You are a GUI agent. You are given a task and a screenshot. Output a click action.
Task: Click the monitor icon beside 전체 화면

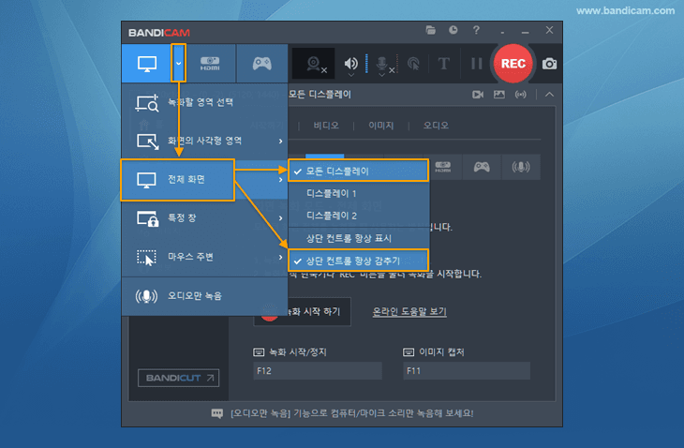point(146,180)
